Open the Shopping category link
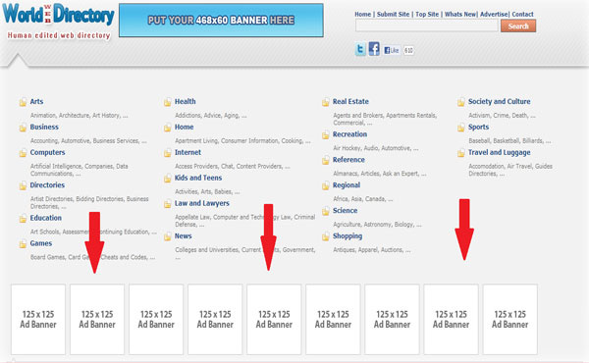 [x=348, y=236]
